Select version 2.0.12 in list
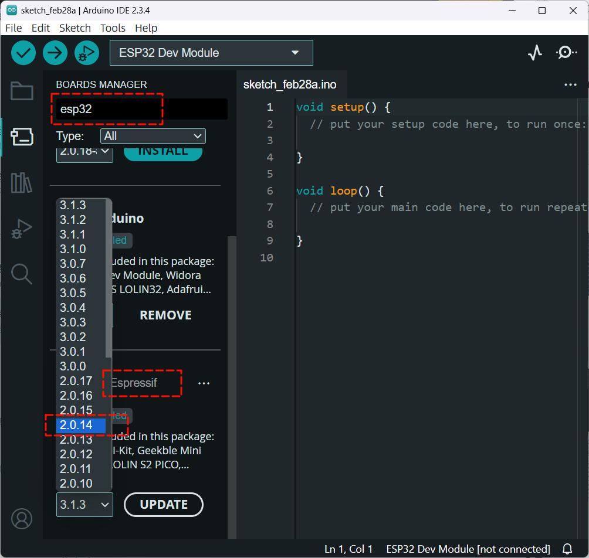 [81, 454]
